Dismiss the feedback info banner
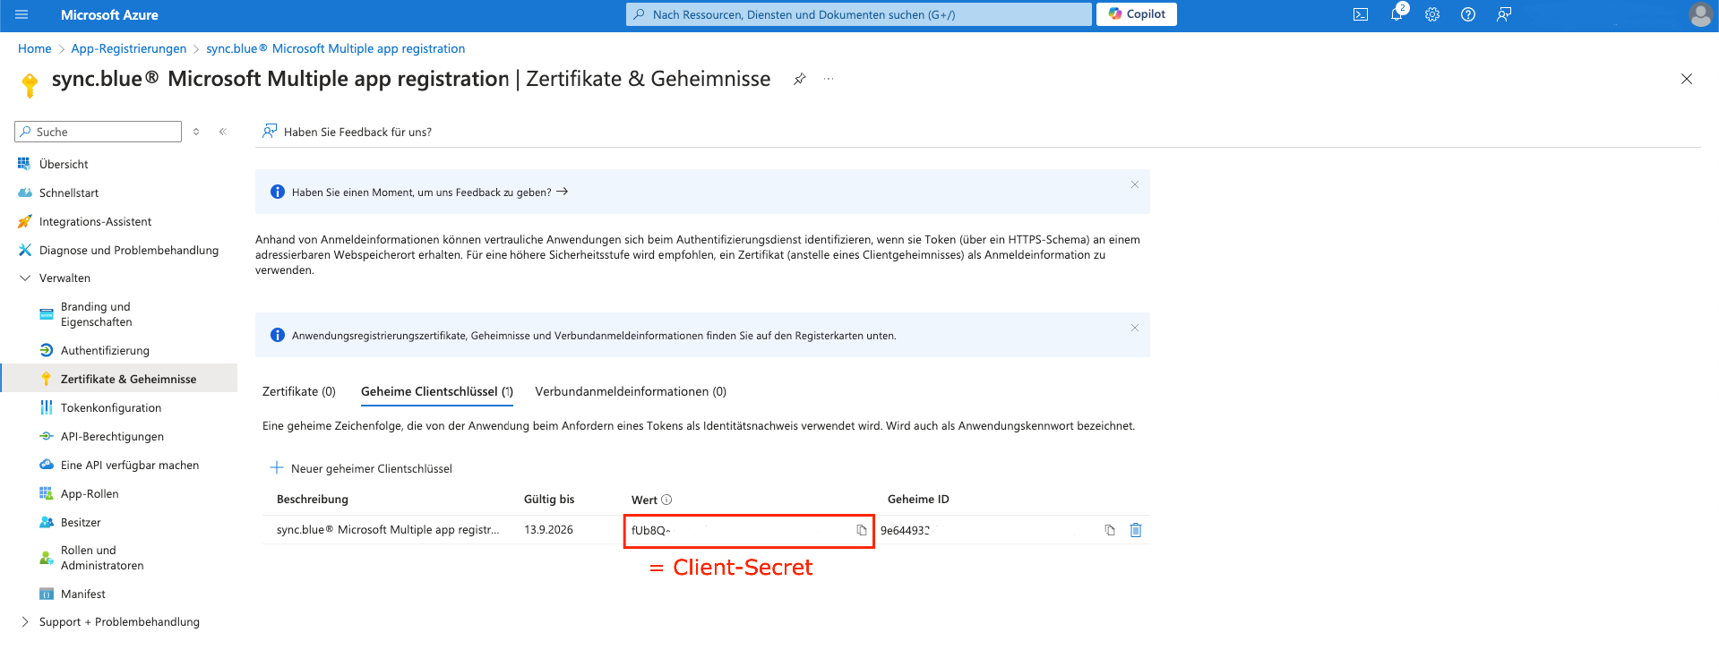 point(1135,184)
